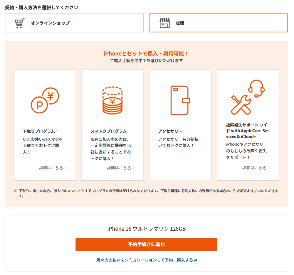
Task: Click the P and yen coins trade-in icon
Action: coord(45,100)
